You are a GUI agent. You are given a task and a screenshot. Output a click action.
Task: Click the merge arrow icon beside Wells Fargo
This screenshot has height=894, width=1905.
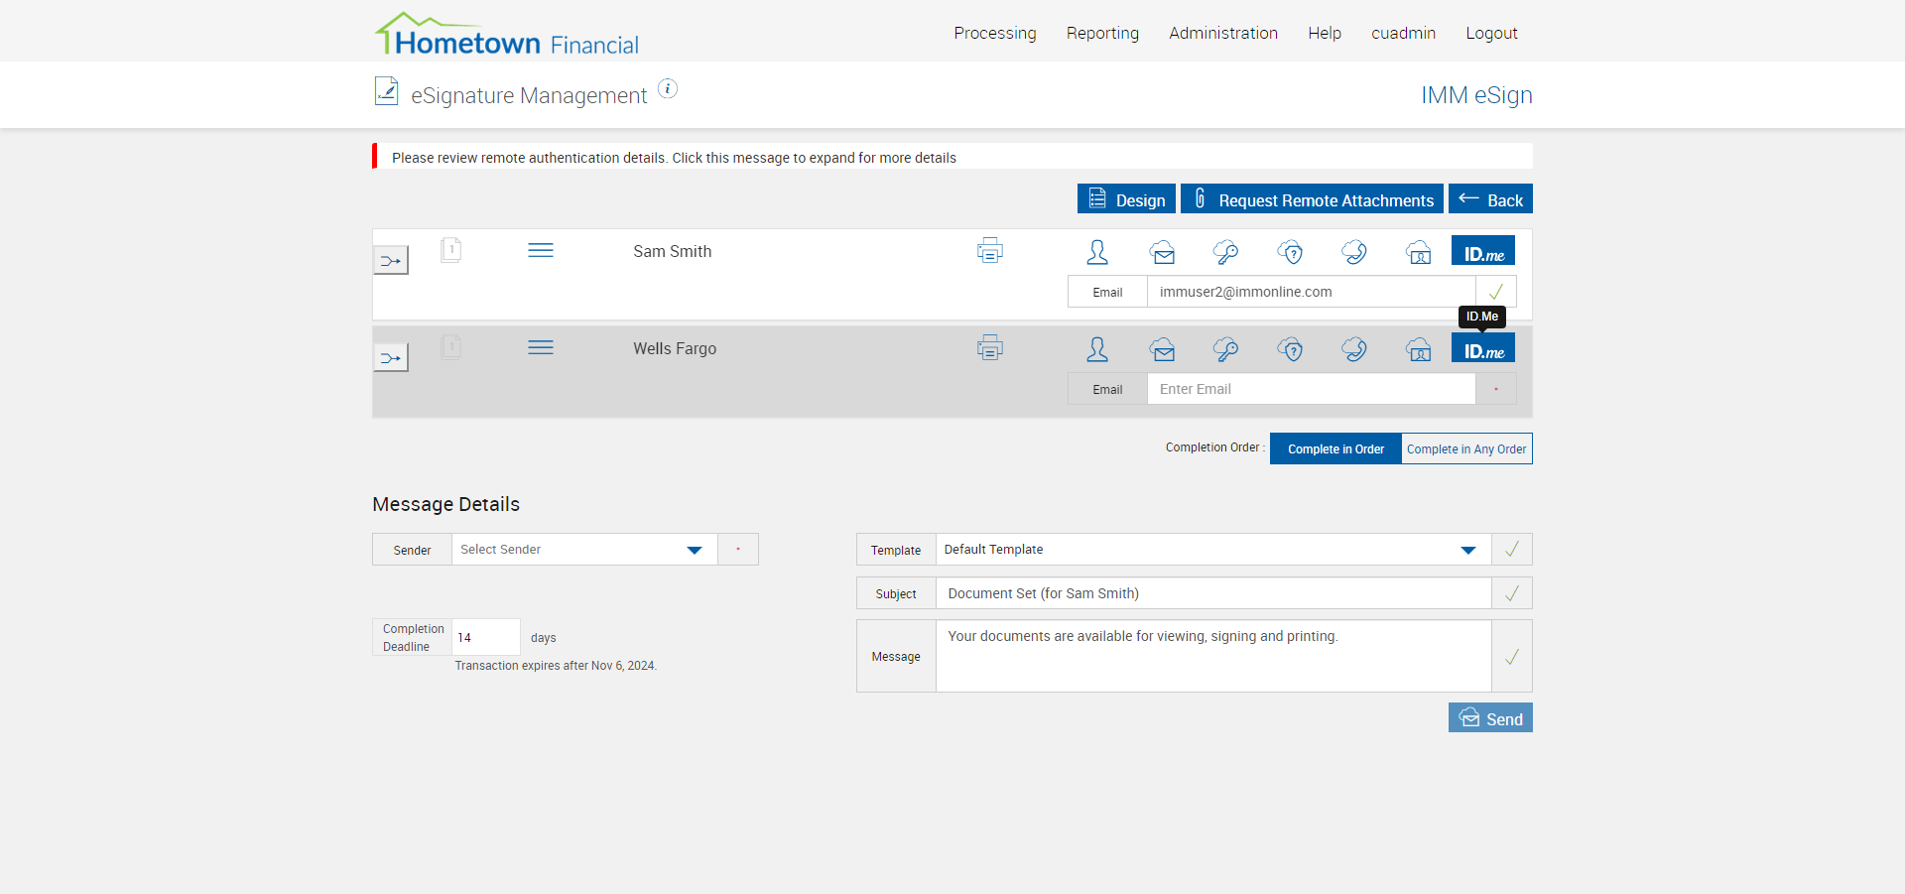pos(391,358)
